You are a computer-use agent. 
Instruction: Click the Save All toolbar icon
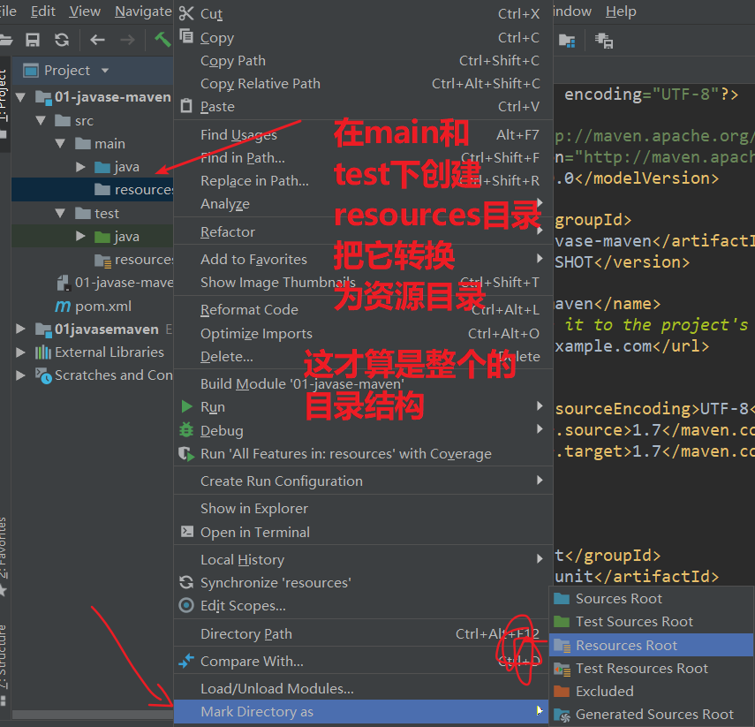tap(33, 40)
